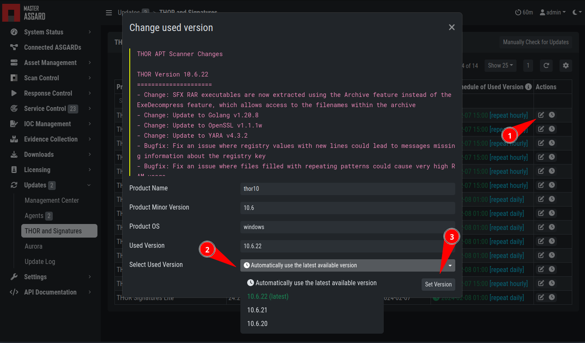Toggle the sidebar with the hamburger icon
The width and height of the screenshot is (585, 343).
[x=109, y=13]
